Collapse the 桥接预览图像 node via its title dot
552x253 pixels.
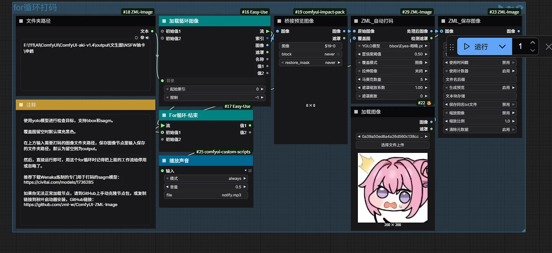pos(279,21)
